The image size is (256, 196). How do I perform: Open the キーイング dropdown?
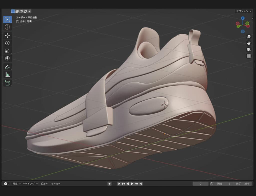click(x=30, y=184)
